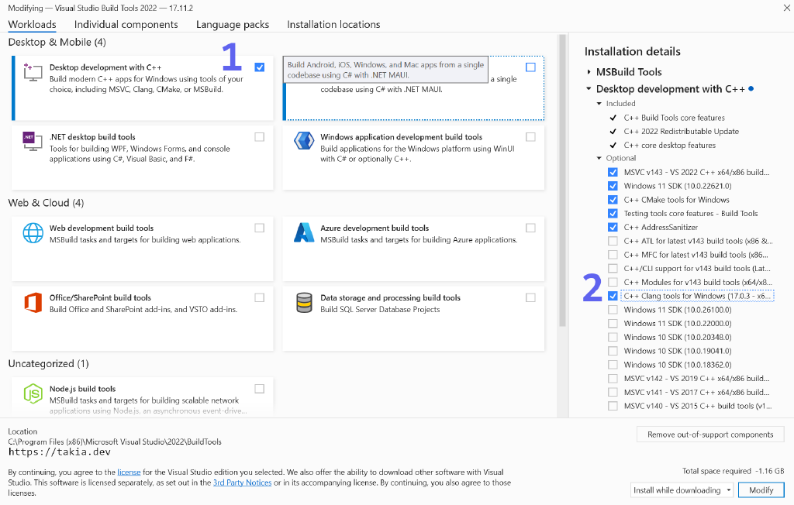Image resolution: width=794 pixels, height=505 pixels.
Task: Collapse the Included components list
Action: [599, 103]
